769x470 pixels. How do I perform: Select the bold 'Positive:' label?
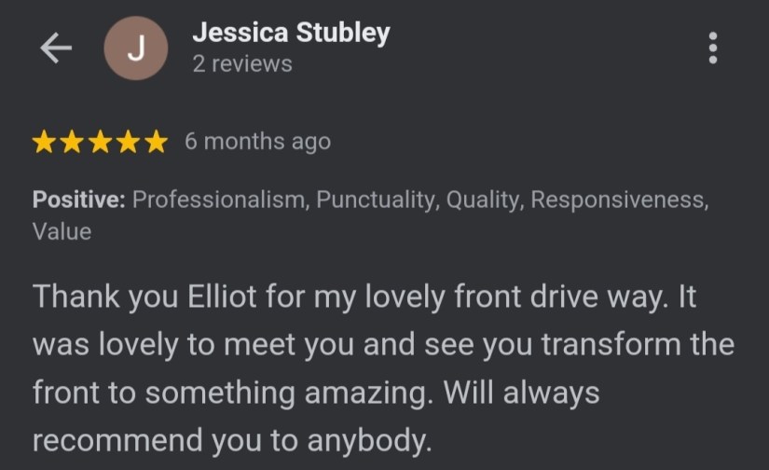pyautogui.click(x=80, y=200)
